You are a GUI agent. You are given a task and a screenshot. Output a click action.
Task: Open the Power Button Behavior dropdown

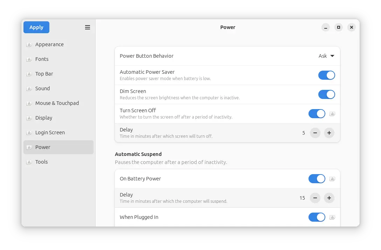pyautogui.click(x=326, y=56)
